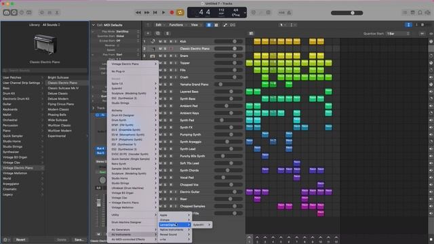Screen dimensions: 434x244
Task: Choose Native Instruments submenu entry
Action: [175, 230]
